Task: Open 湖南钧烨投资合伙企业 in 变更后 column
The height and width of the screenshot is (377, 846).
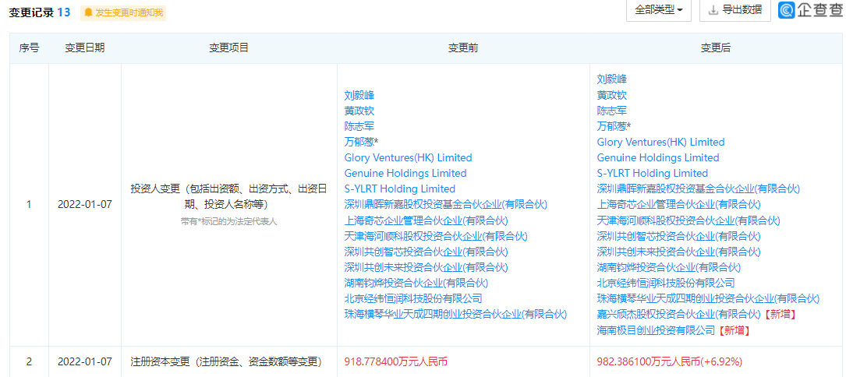Action: point(669,267)
